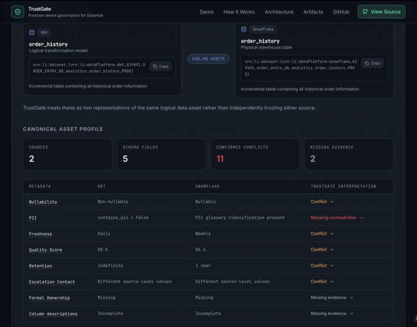Viewport: 417px width, 327px height.
Task: Click 'Logical transformation model' subtitle
Action: click(58, 51)
